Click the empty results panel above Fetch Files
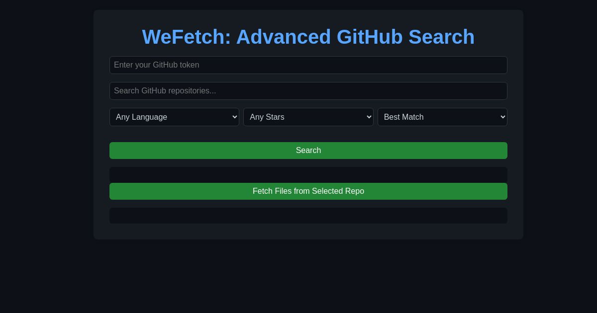The image size is (597, 313). tap(308, 174)
